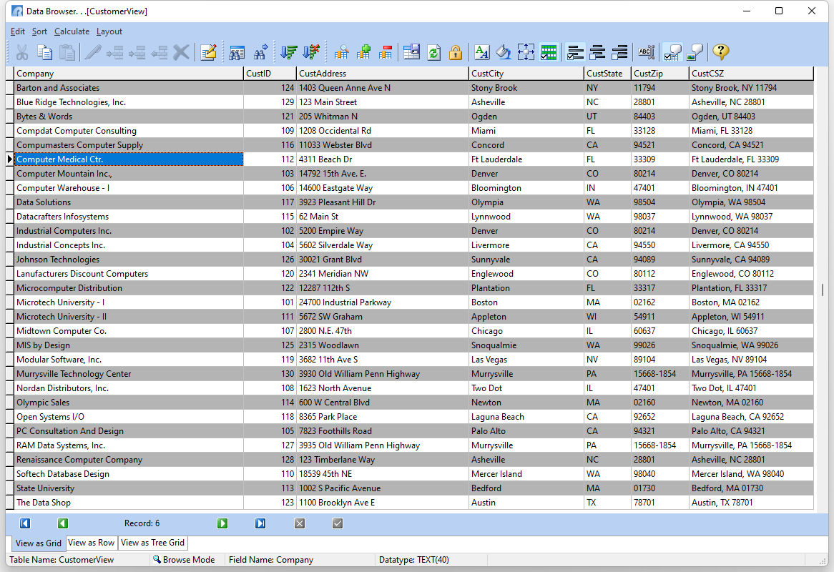Click the save table layout disk icon
Screen dimensions: 834x572
click(411, 52)
